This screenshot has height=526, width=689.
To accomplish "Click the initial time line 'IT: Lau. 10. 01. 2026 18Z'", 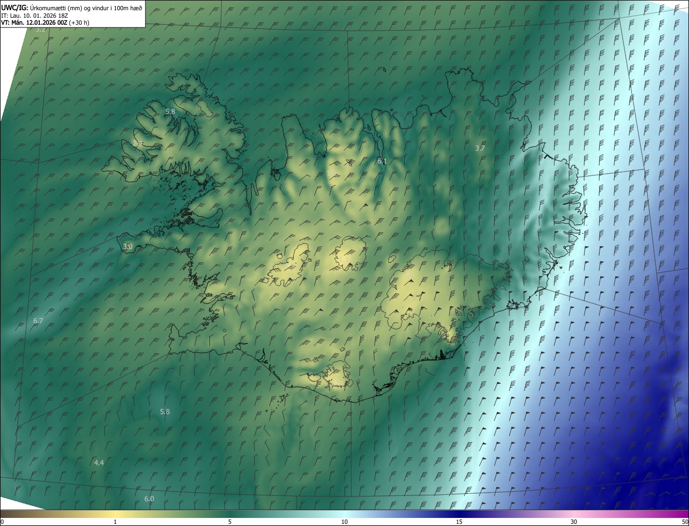I will click(34, 15).
